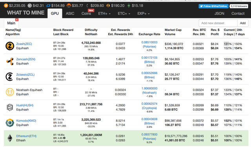251x147 pixels.
Task: Open the Ethereum(ETH) coin link
Action: pos(26,136)
